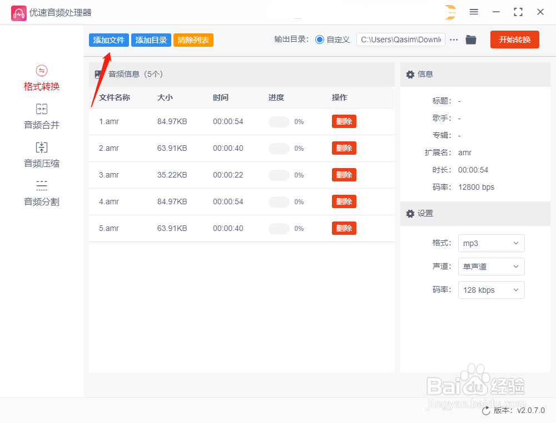Open the 音频合并 function

point(41,116)
